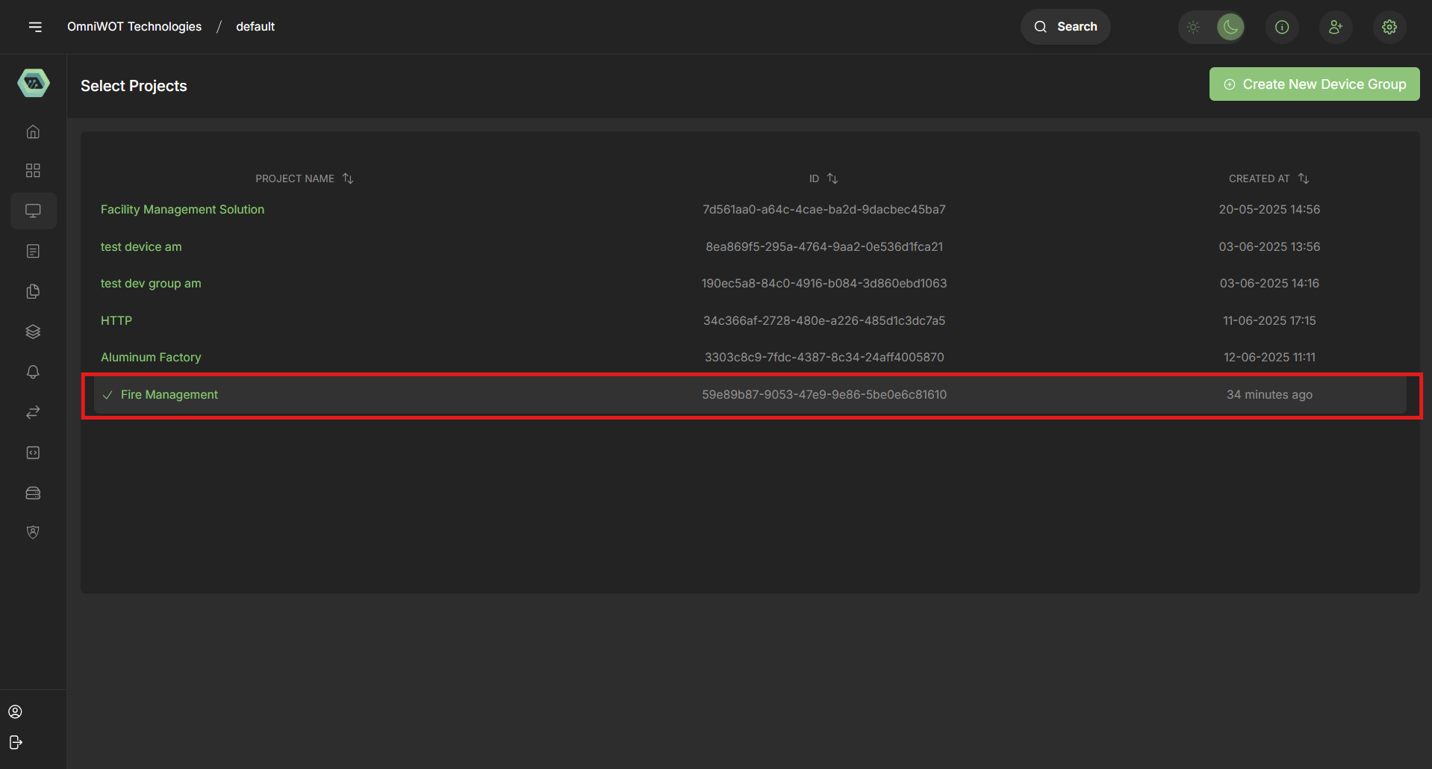Sort the table by Created At

click(x=1304, y=178)
